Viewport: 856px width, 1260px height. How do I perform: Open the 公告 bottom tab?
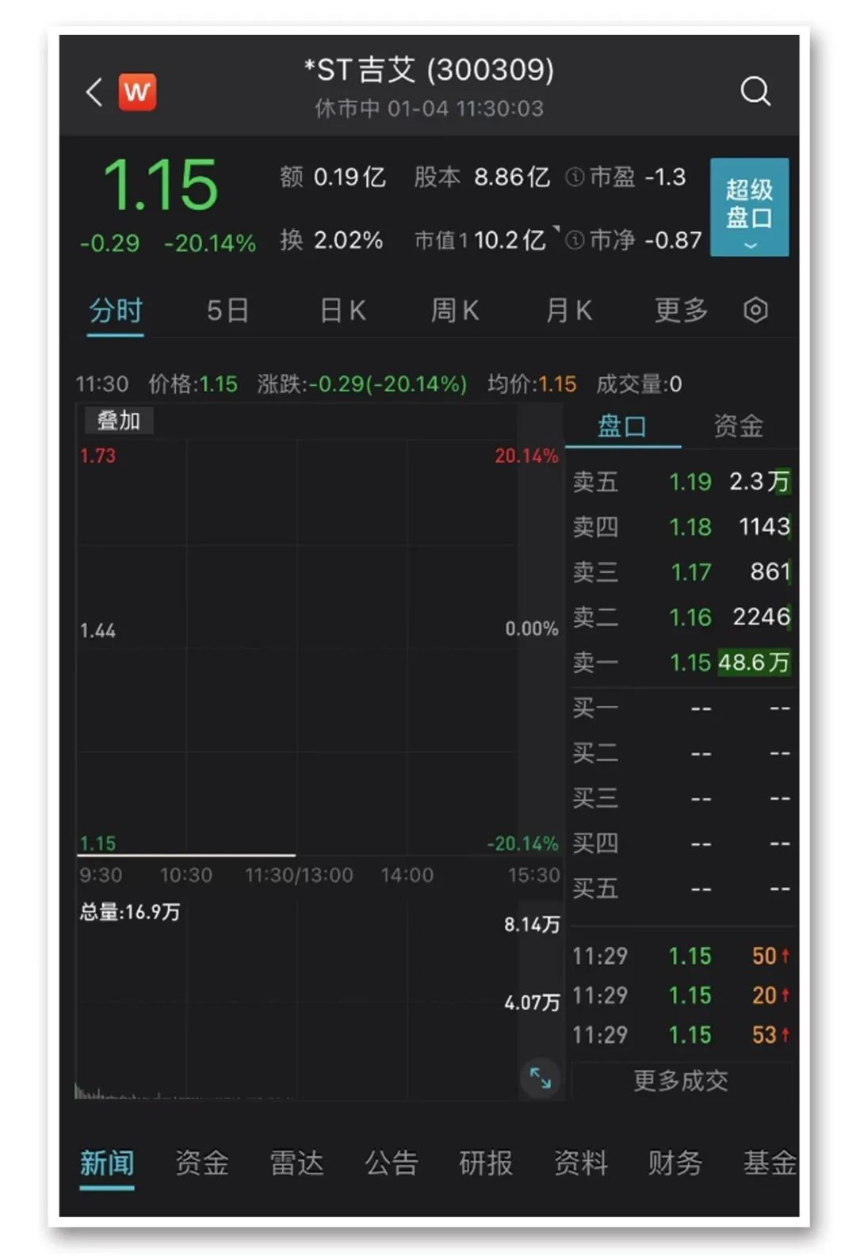tap(392, 1163)
